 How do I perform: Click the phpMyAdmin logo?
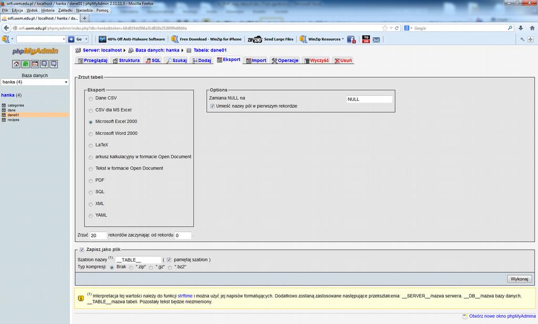(35, 51)
